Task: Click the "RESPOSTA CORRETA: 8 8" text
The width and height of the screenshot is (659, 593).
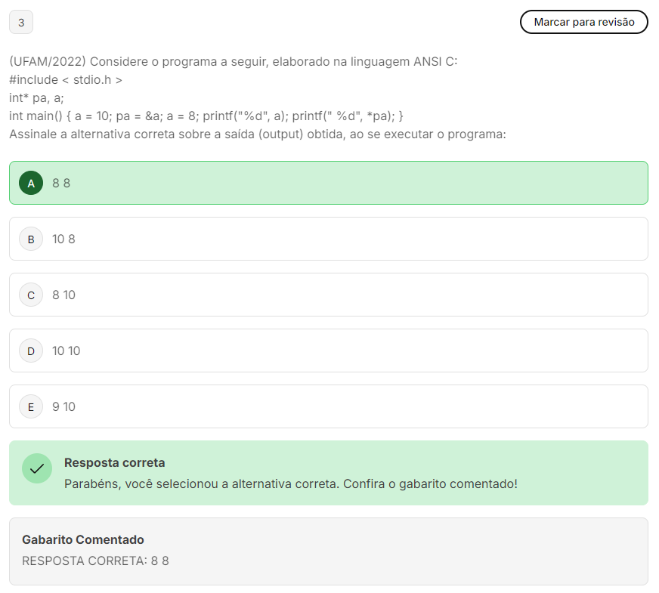Action: 95,561
